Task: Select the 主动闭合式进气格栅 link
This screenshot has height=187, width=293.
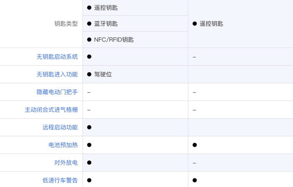Action: pos(51,110)
